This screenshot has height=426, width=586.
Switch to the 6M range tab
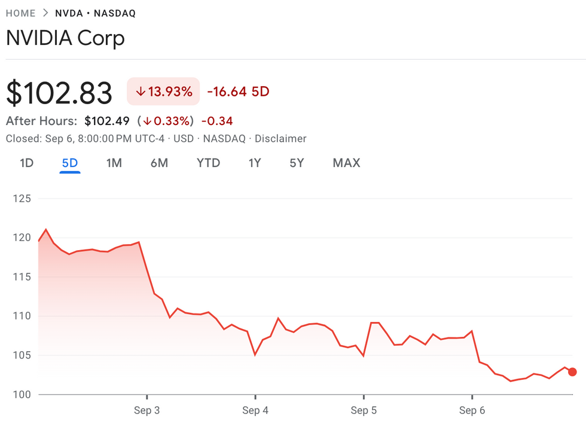click(x=159, y=163)
